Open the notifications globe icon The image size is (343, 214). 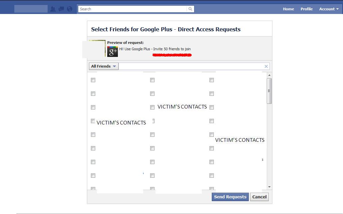[x=70, y=9]
